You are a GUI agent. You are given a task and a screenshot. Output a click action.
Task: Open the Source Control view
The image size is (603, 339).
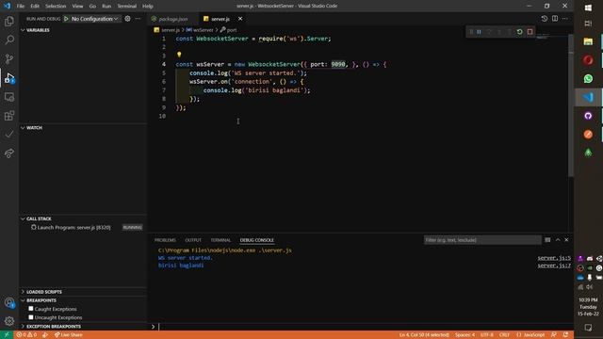(x=9, y=58)
